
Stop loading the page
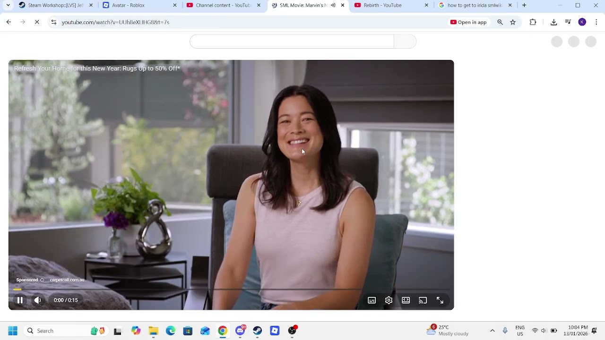(37, 22)
